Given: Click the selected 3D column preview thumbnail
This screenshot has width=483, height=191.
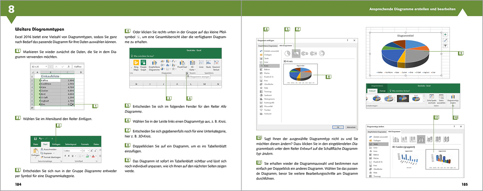Looking at the screenshot, I should tap(442, 159).
